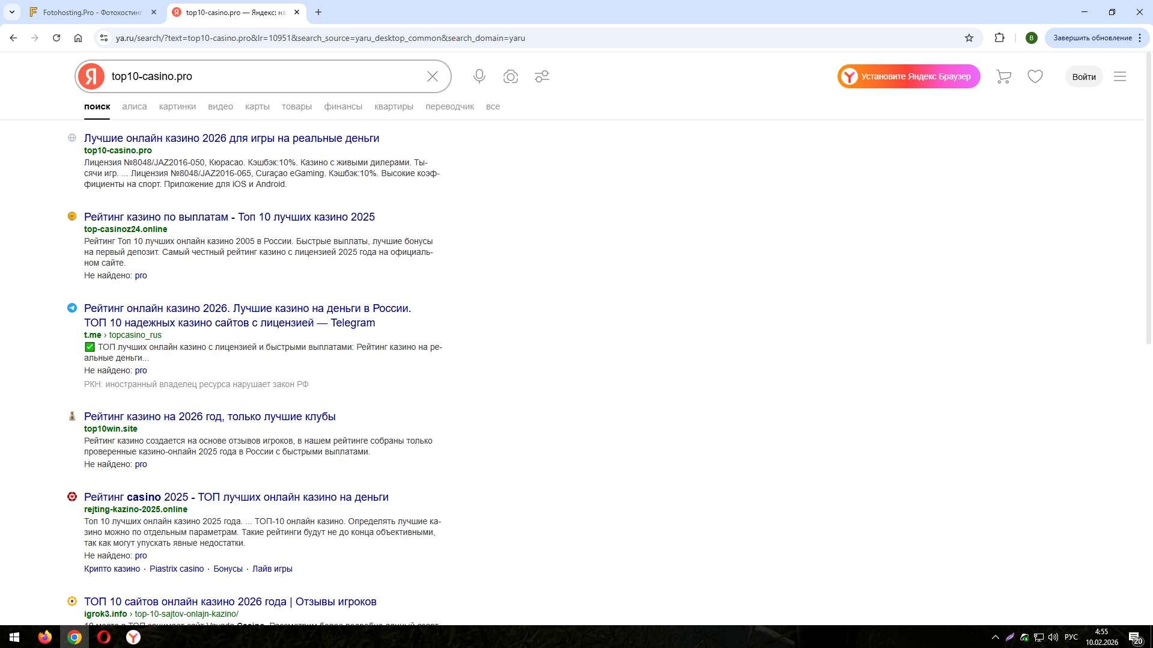The image size is (1153, 648).
Task: Show hidden system tray icons
Action: coord(996,637)
